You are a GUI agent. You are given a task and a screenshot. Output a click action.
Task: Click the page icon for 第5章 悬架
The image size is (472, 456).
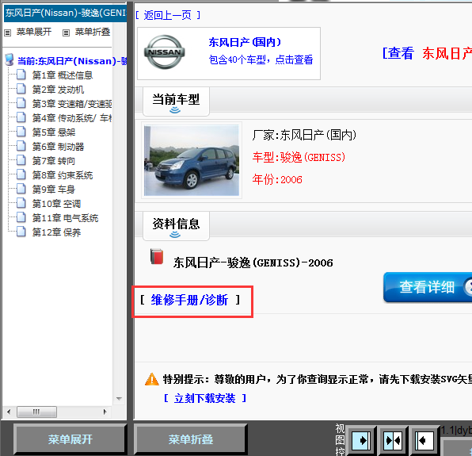tap(21, 132)
